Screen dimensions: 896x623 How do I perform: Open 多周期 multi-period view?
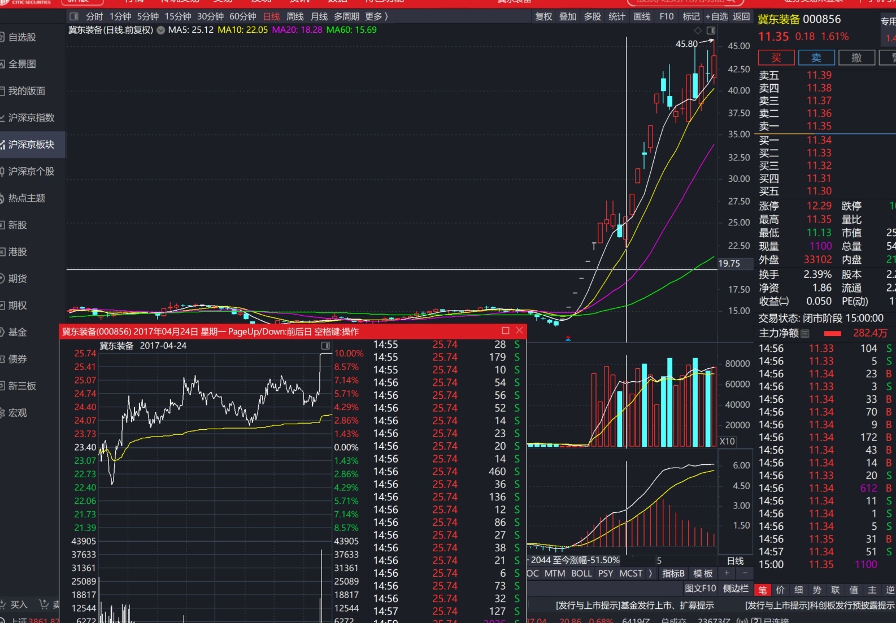coord(346,16)
